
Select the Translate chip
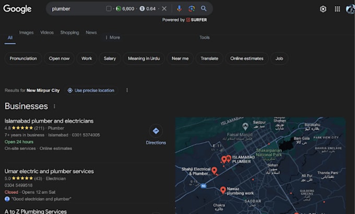pos(209,58)
